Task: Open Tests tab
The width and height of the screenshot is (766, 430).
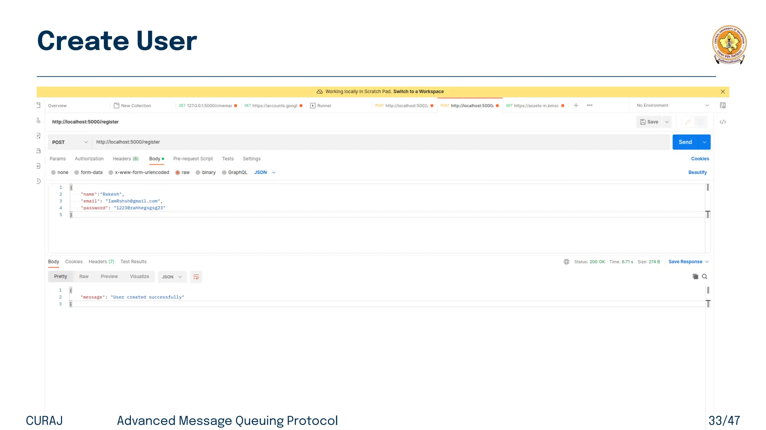Action: pos(228,159)
